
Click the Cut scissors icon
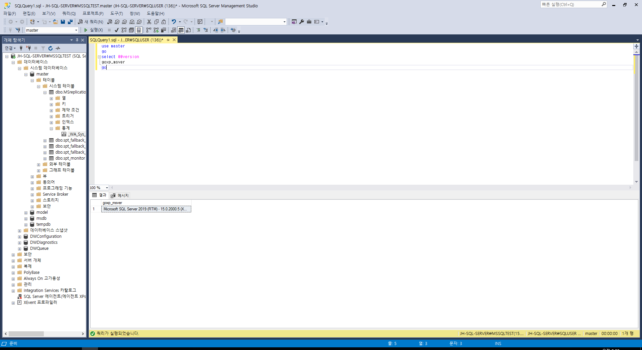tap(149, 22)
